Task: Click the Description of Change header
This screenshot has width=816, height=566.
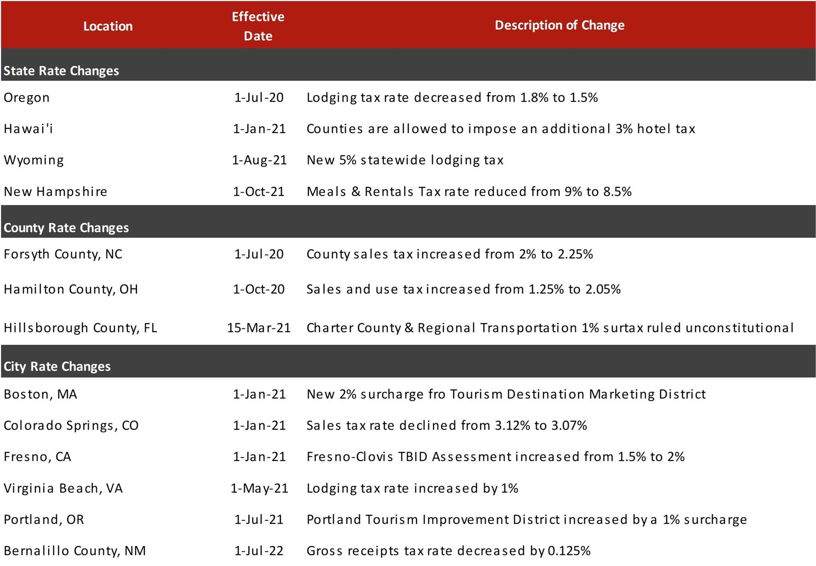Action: click(x=559, y=25)
